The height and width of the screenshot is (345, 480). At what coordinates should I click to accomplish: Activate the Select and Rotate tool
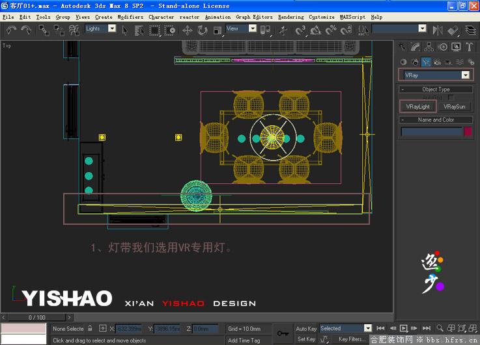coord(203,31)
